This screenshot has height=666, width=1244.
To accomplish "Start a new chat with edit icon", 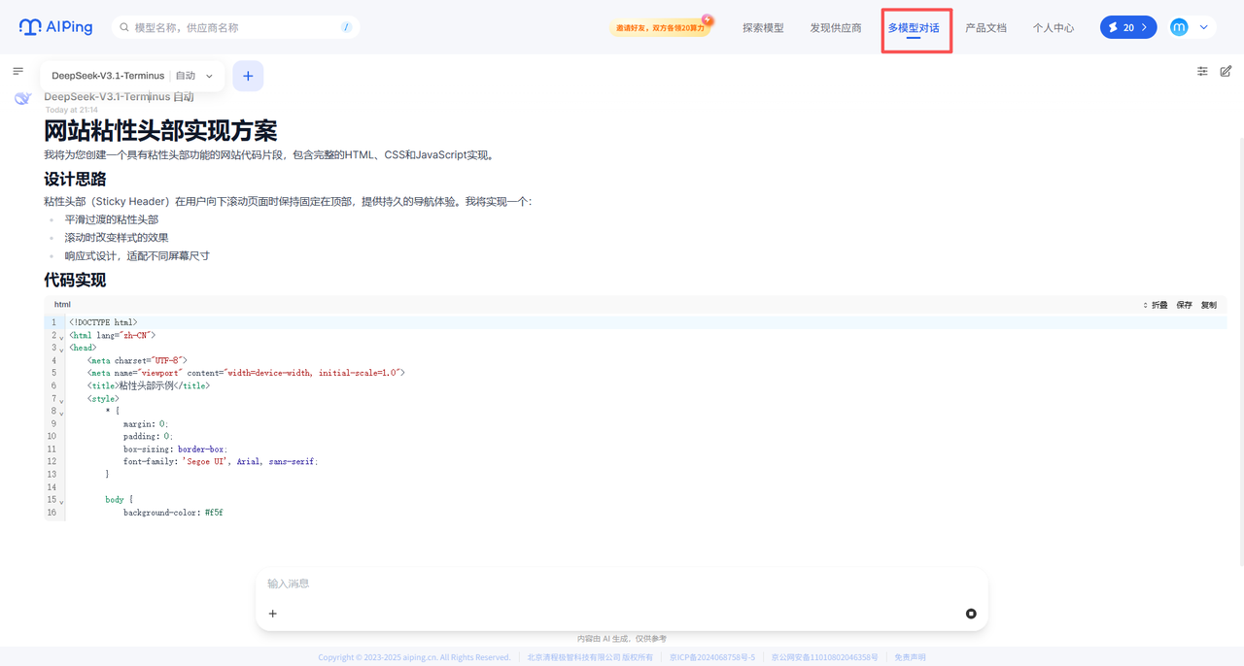I will click(x=1226, y=71).
